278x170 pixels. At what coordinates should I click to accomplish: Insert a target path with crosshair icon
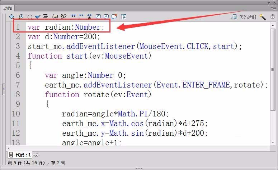coord(30,16)
